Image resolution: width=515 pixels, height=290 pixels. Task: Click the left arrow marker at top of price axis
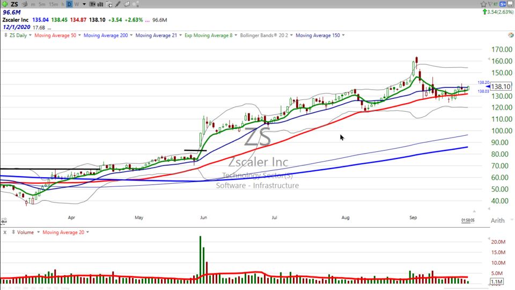point(489,59)
